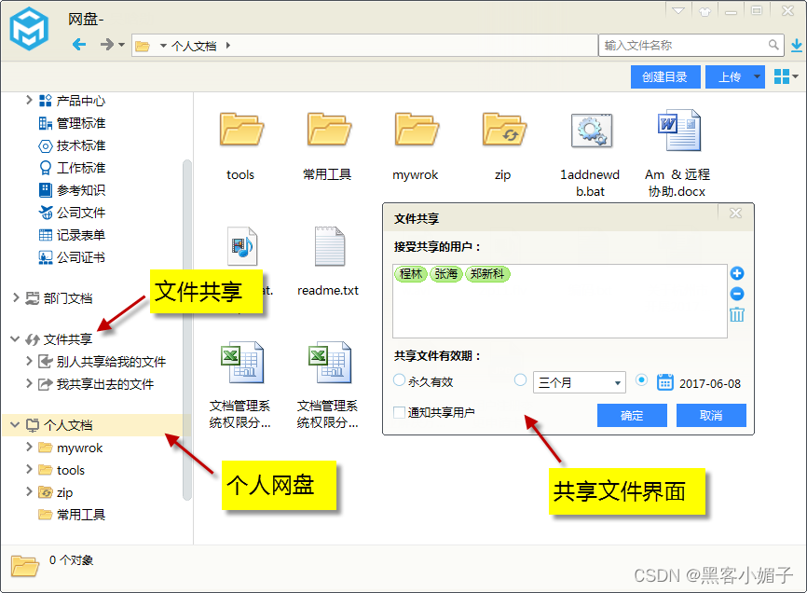
Task: Open the title bar menu dropdown arrow
Action: point(678,11)
